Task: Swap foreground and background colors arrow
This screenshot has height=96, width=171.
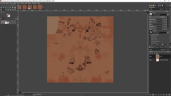Action: [10, 14]
